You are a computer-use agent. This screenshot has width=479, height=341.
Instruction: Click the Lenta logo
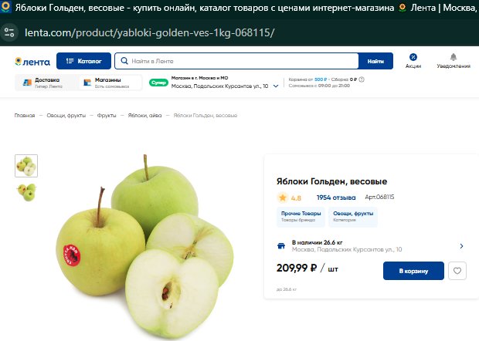32,62
